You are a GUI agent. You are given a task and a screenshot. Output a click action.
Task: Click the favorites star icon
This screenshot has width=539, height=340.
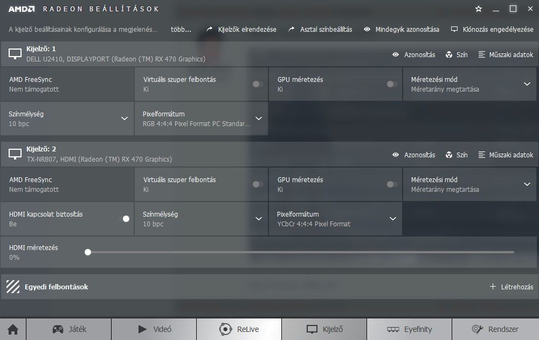[x=479, y=9]
